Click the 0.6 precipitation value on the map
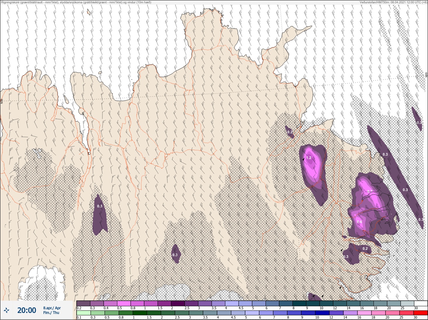 pyautogui.click(x=359, y=222)
